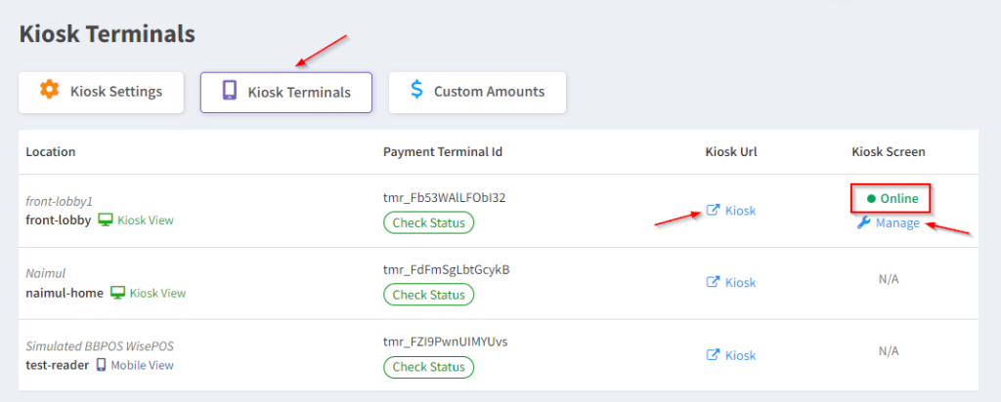Click the green Online status badge

point(892,199)
